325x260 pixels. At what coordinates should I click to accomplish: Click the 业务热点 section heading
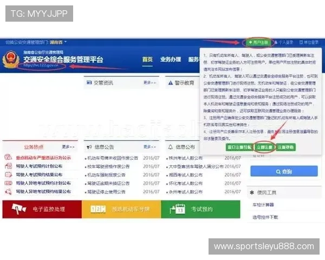pos(34,147)
